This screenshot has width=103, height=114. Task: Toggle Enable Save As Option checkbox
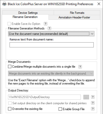point(9,24)
